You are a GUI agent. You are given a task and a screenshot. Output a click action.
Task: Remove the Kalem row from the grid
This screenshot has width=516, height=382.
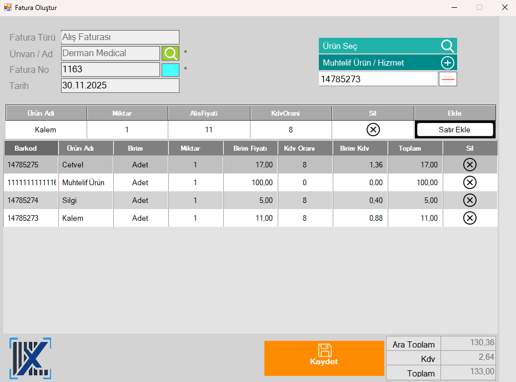469,218
